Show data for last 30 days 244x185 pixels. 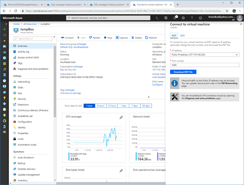146,106
